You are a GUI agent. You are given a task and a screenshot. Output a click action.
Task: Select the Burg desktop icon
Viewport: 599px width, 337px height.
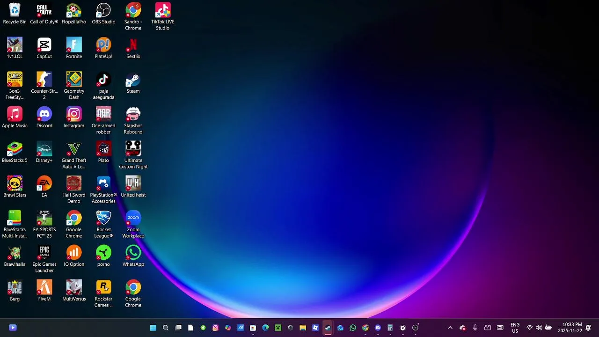click(x=15, y=291)
